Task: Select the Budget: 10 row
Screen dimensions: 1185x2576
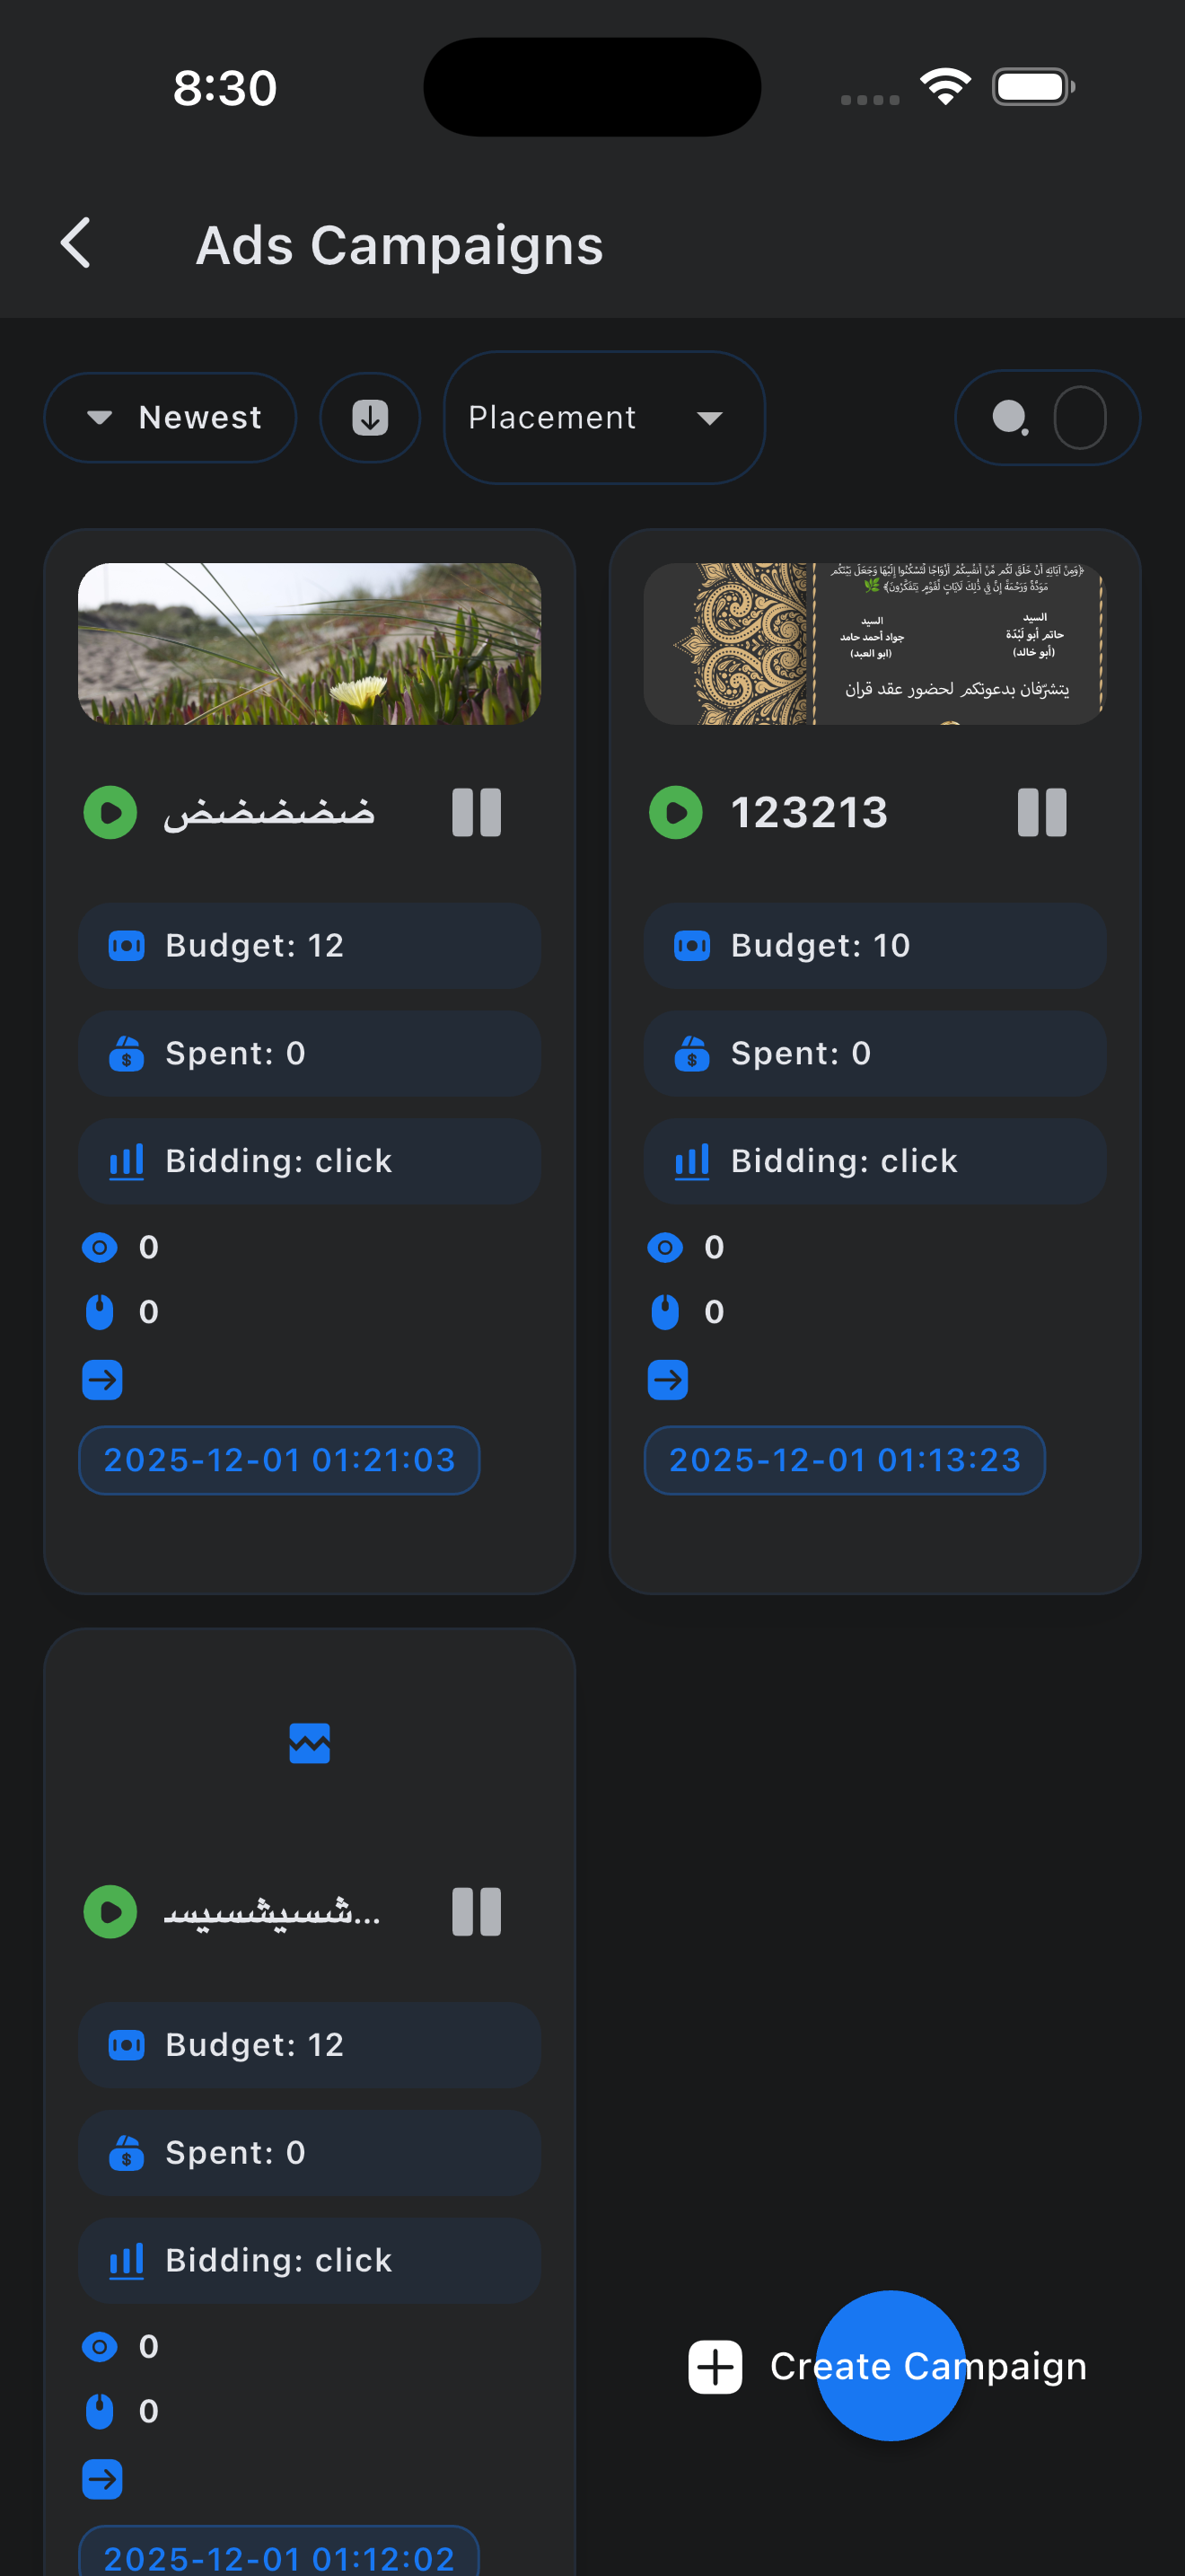Action: [x=874, y=945]
